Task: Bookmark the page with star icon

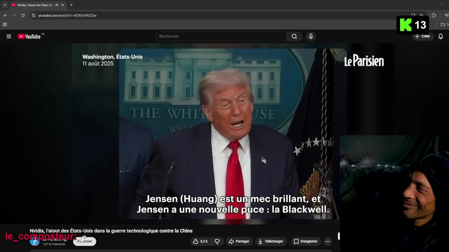Action: pos(421,15)
